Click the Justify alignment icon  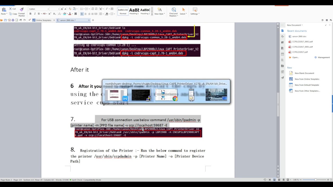pyautogui.click(x=92, y=14)
